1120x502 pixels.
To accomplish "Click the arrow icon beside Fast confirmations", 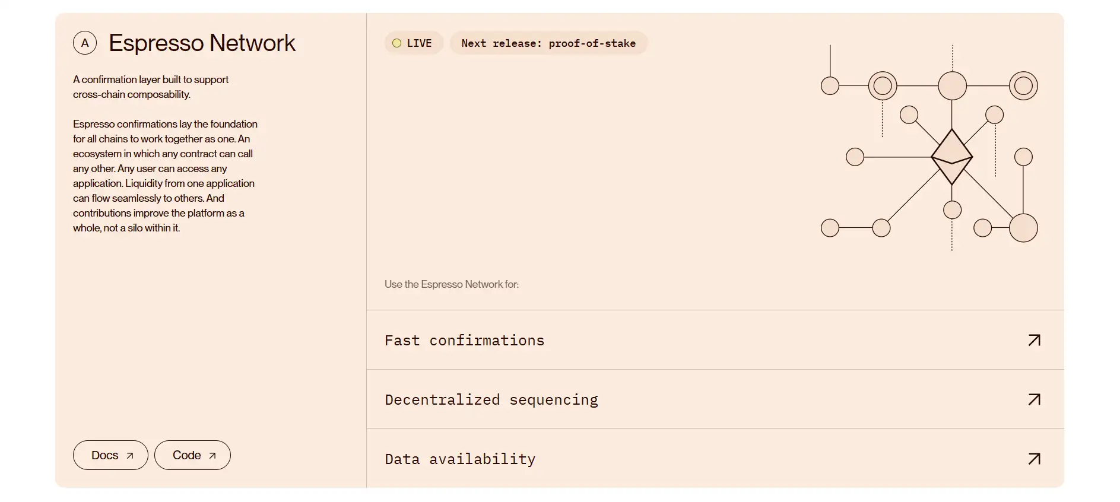I will point(1034,340).
